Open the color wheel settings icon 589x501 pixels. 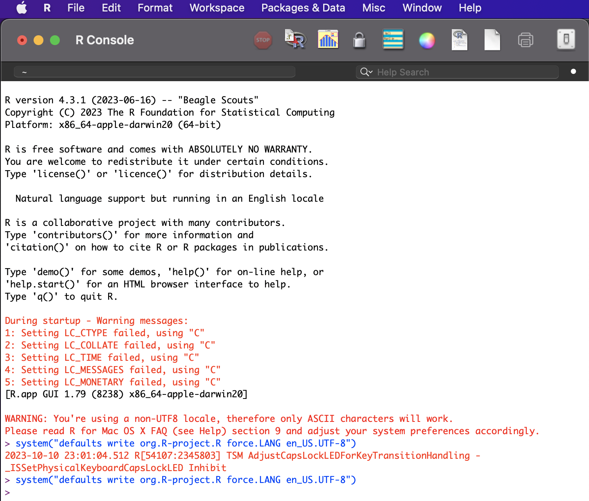[x=427, y=40]
